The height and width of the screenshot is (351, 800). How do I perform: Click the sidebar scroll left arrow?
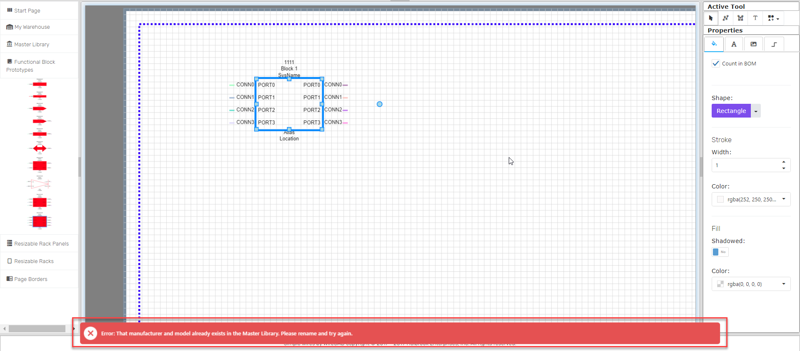4,328
